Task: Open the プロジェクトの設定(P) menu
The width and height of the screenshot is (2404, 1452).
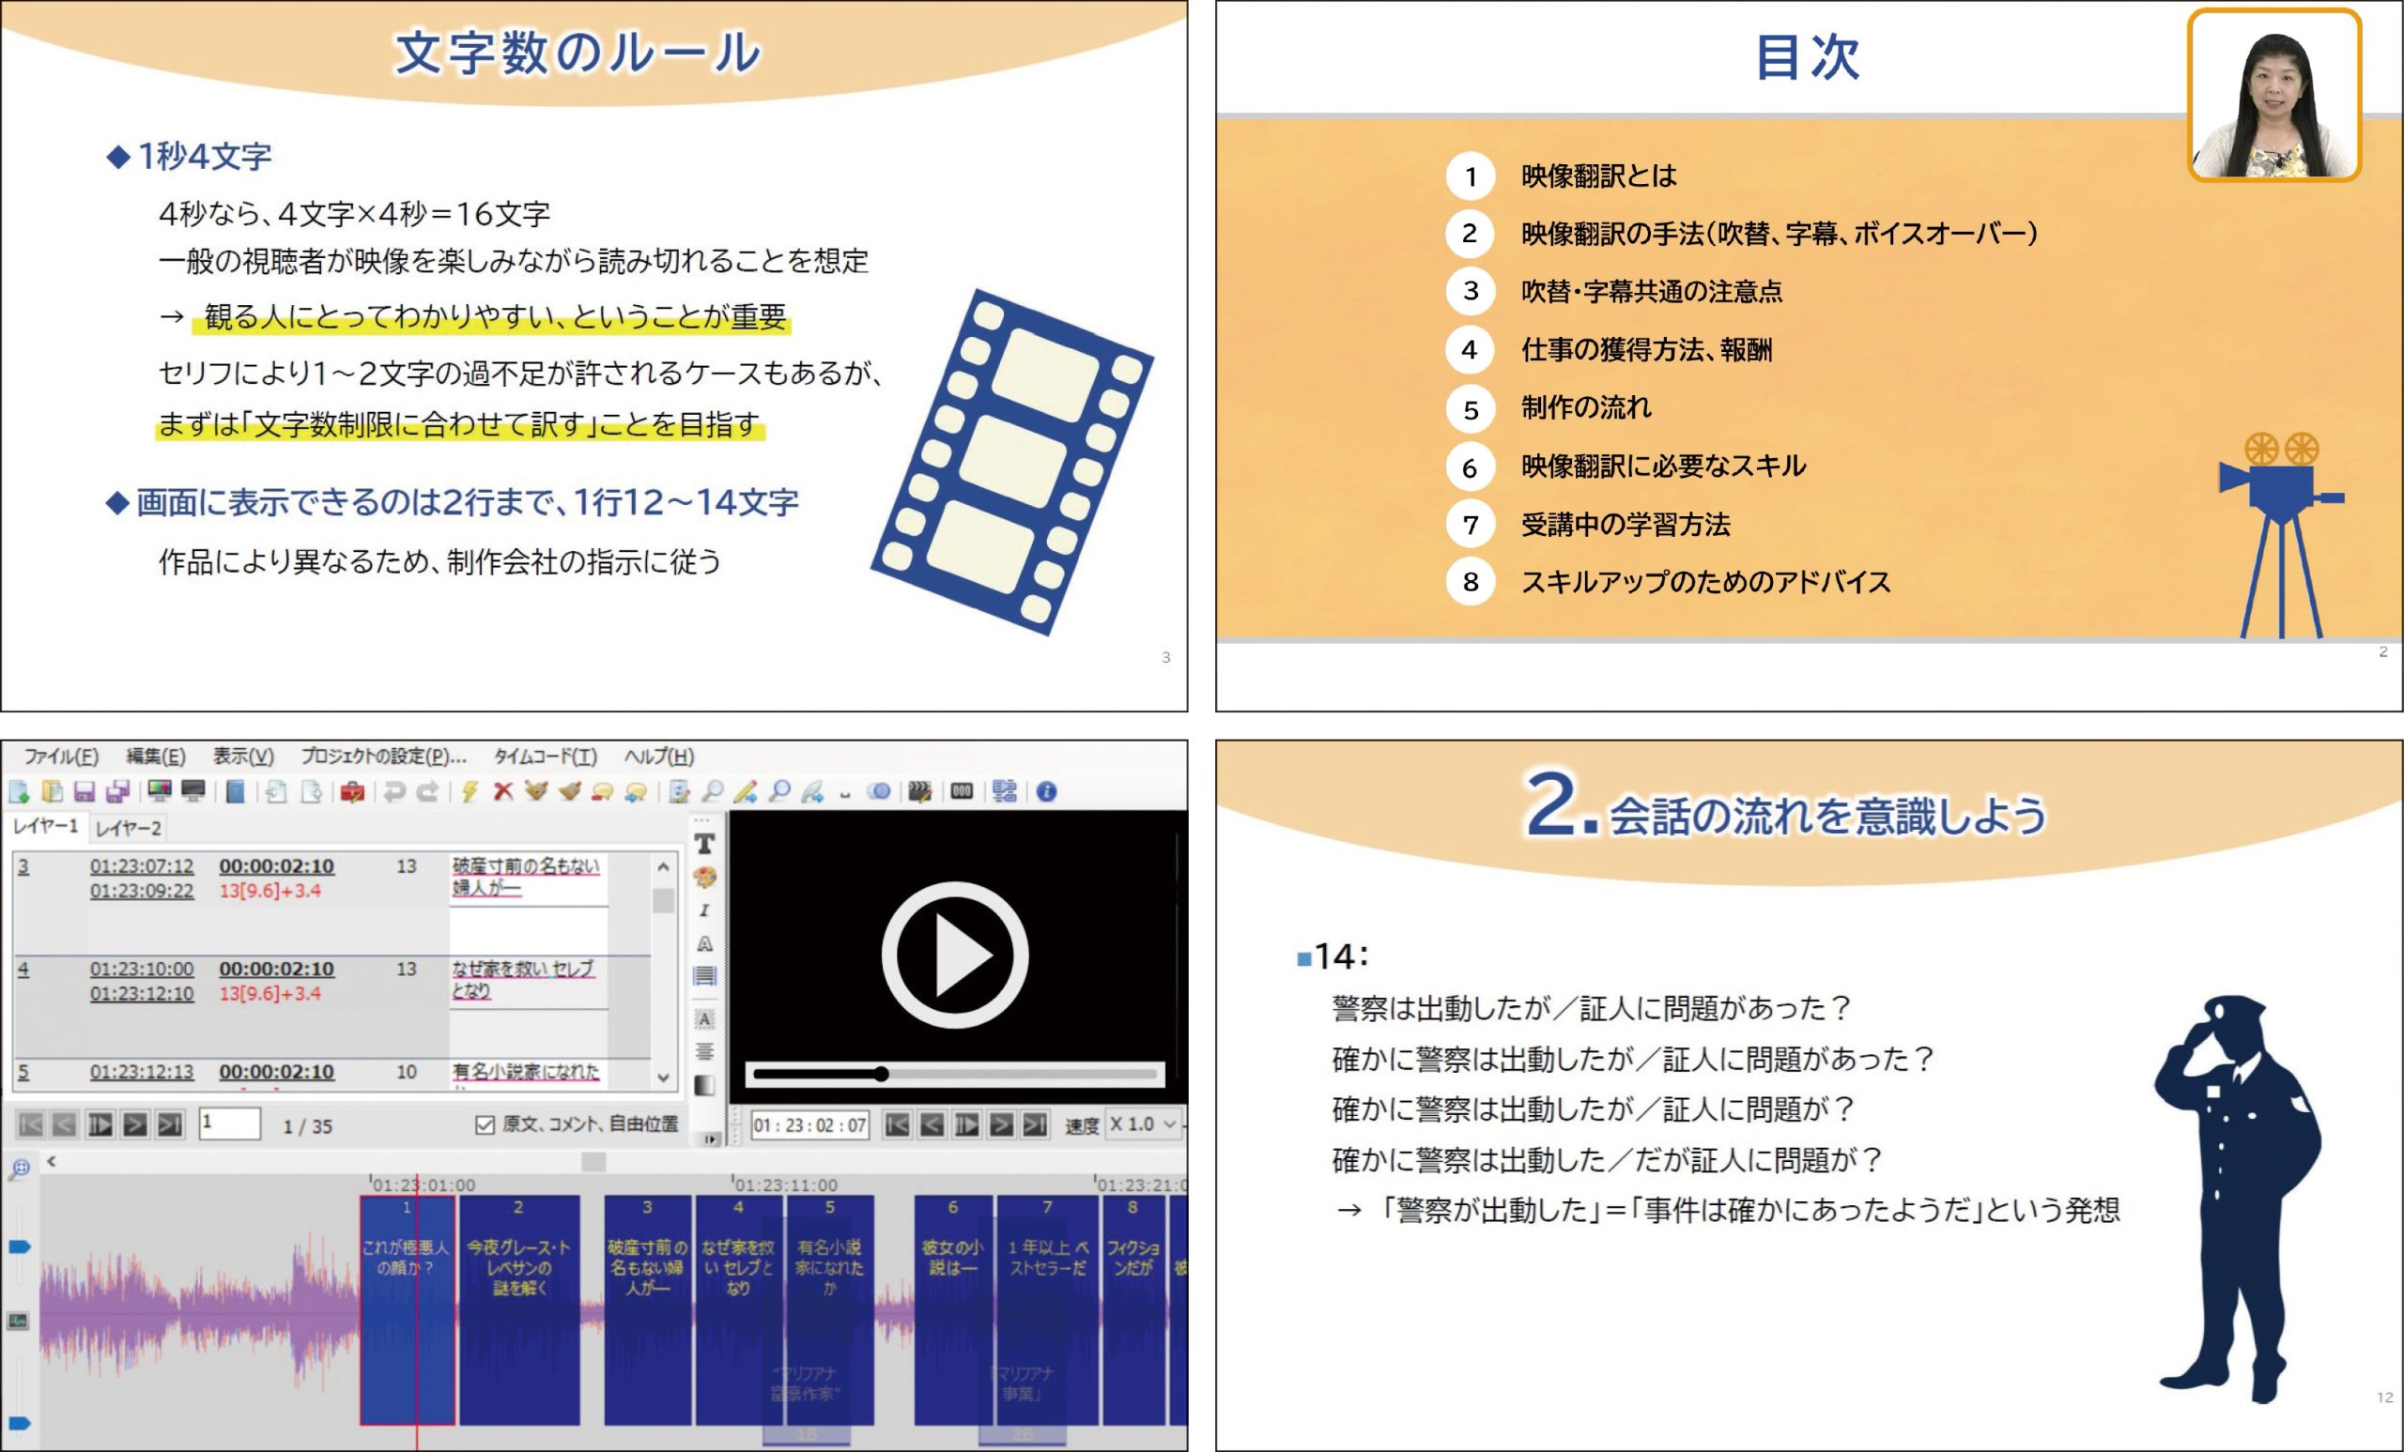Action: [x=383, y=756]
